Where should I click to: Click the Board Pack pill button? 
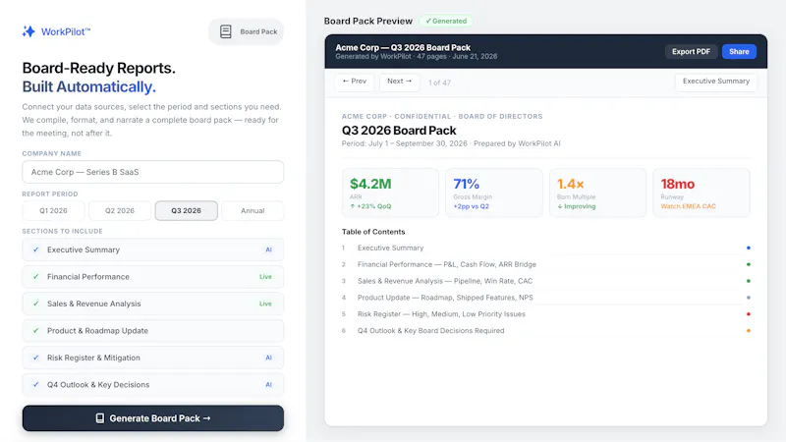coord(247,31)
